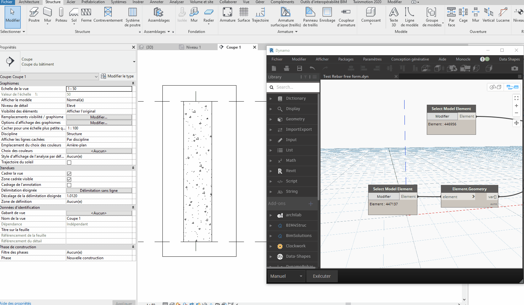Open the Annoter ribbon tab
The width and height of the screenshot is (524, 305).
click(x=156, y=2)
